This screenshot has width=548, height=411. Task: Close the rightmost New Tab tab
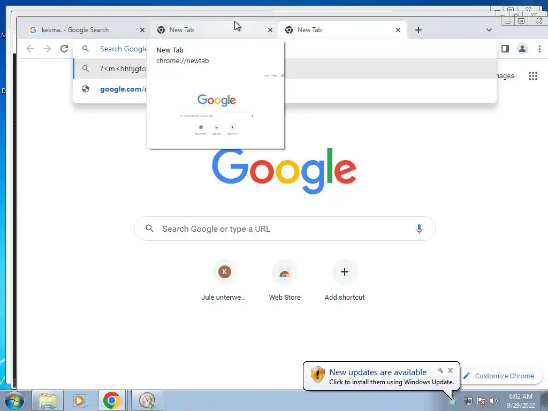tap(398, 30)
